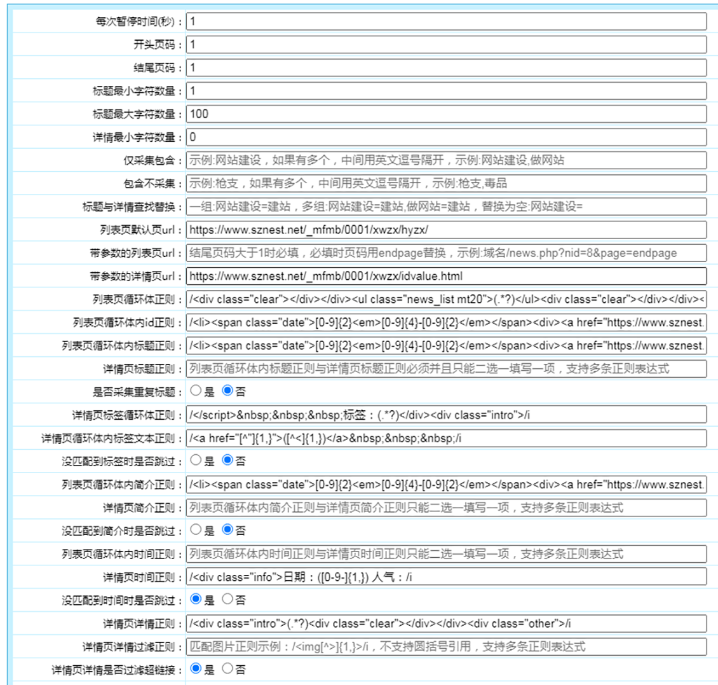Image resolution: width=718 pixels, height=685 pixels.
Task: Edit the 列表页默认页url field
Action: 445,230
